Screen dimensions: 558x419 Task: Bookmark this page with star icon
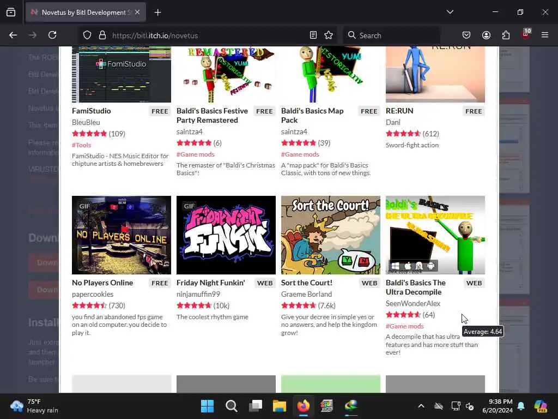(329, 35)
